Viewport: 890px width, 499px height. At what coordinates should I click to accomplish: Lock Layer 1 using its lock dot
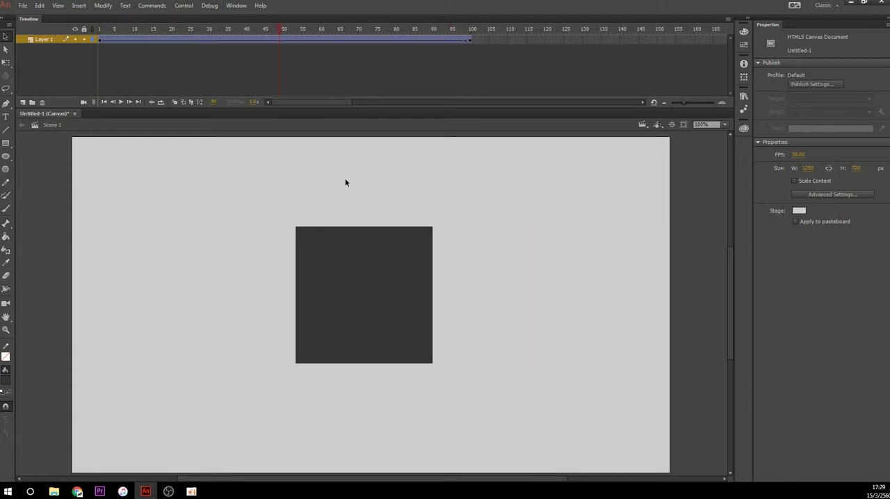point(84,40)
